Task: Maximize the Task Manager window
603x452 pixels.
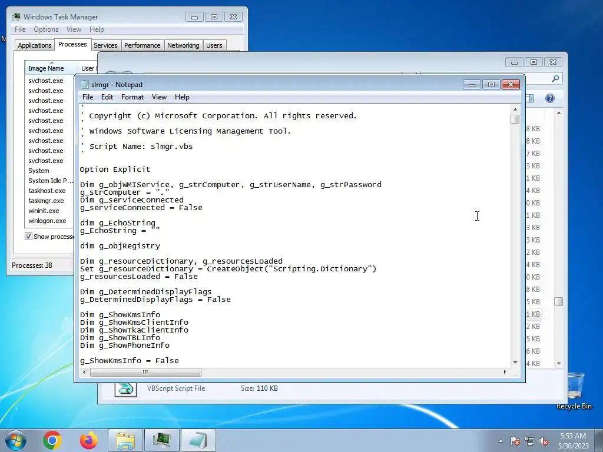Action: pyautogui.click(x=214, y=17)
